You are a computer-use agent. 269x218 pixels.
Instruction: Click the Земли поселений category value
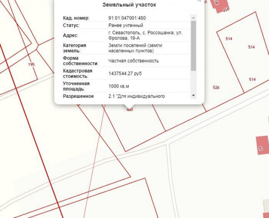point(135,48)
